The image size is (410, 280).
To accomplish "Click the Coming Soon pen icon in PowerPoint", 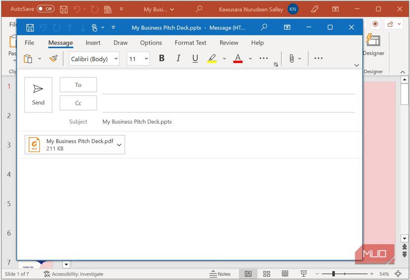I will [x=315, y=9].
